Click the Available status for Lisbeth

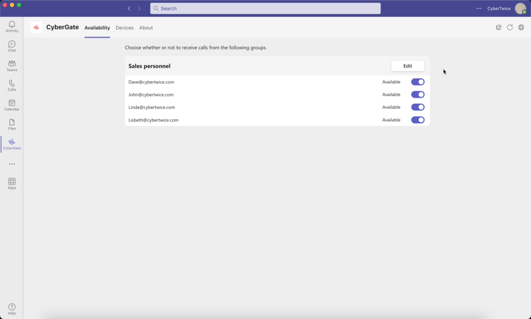[391, 120]
